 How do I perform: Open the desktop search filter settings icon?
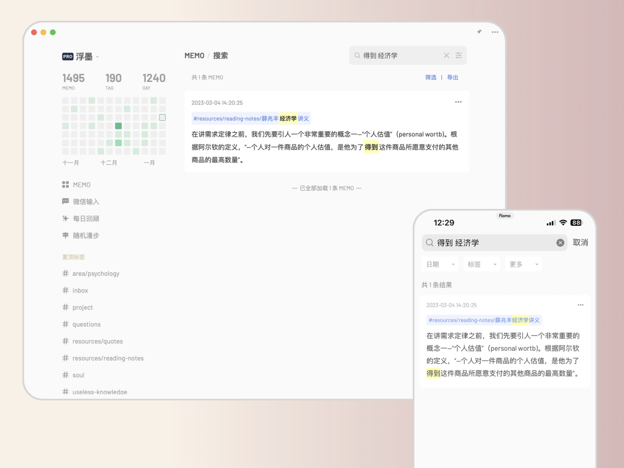pyautogui.click(x=459, y=55)
